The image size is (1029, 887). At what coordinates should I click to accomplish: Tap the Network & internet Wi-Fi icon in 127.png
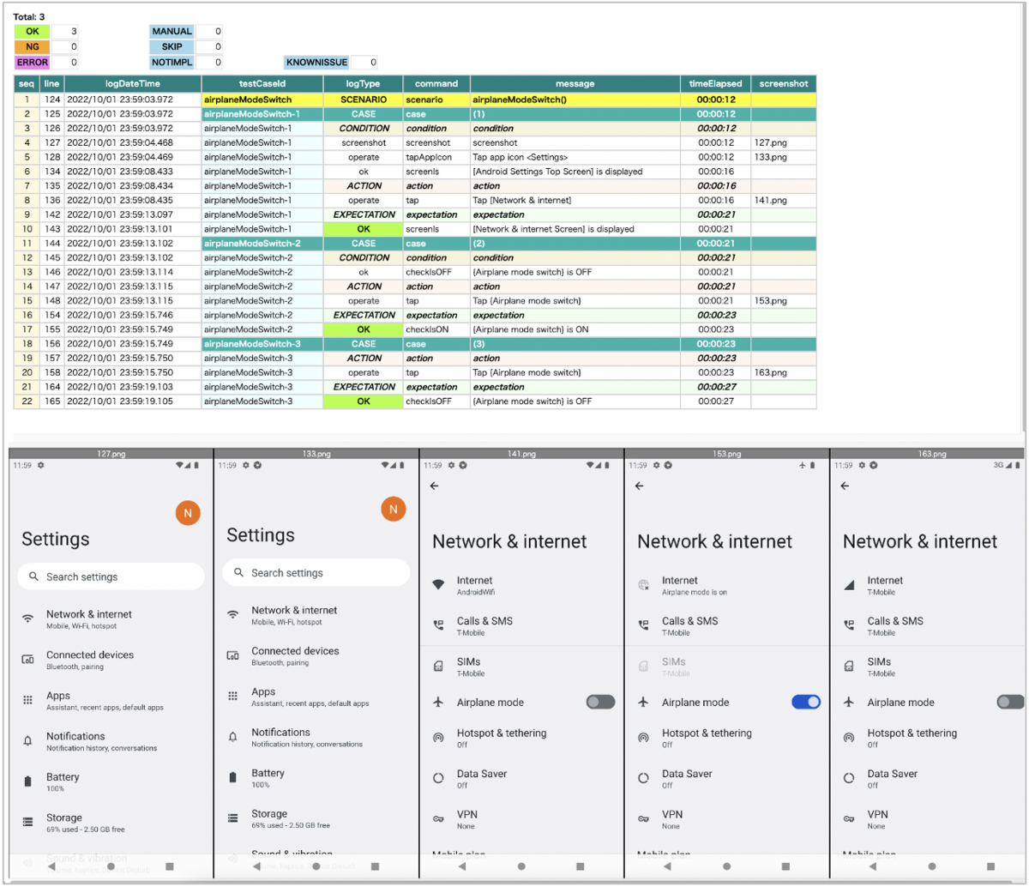[28, 618]
